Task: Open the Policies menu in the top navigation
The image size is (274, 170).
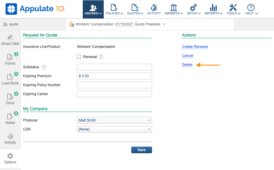Action: pyautogui.click(x=114, y=9)
